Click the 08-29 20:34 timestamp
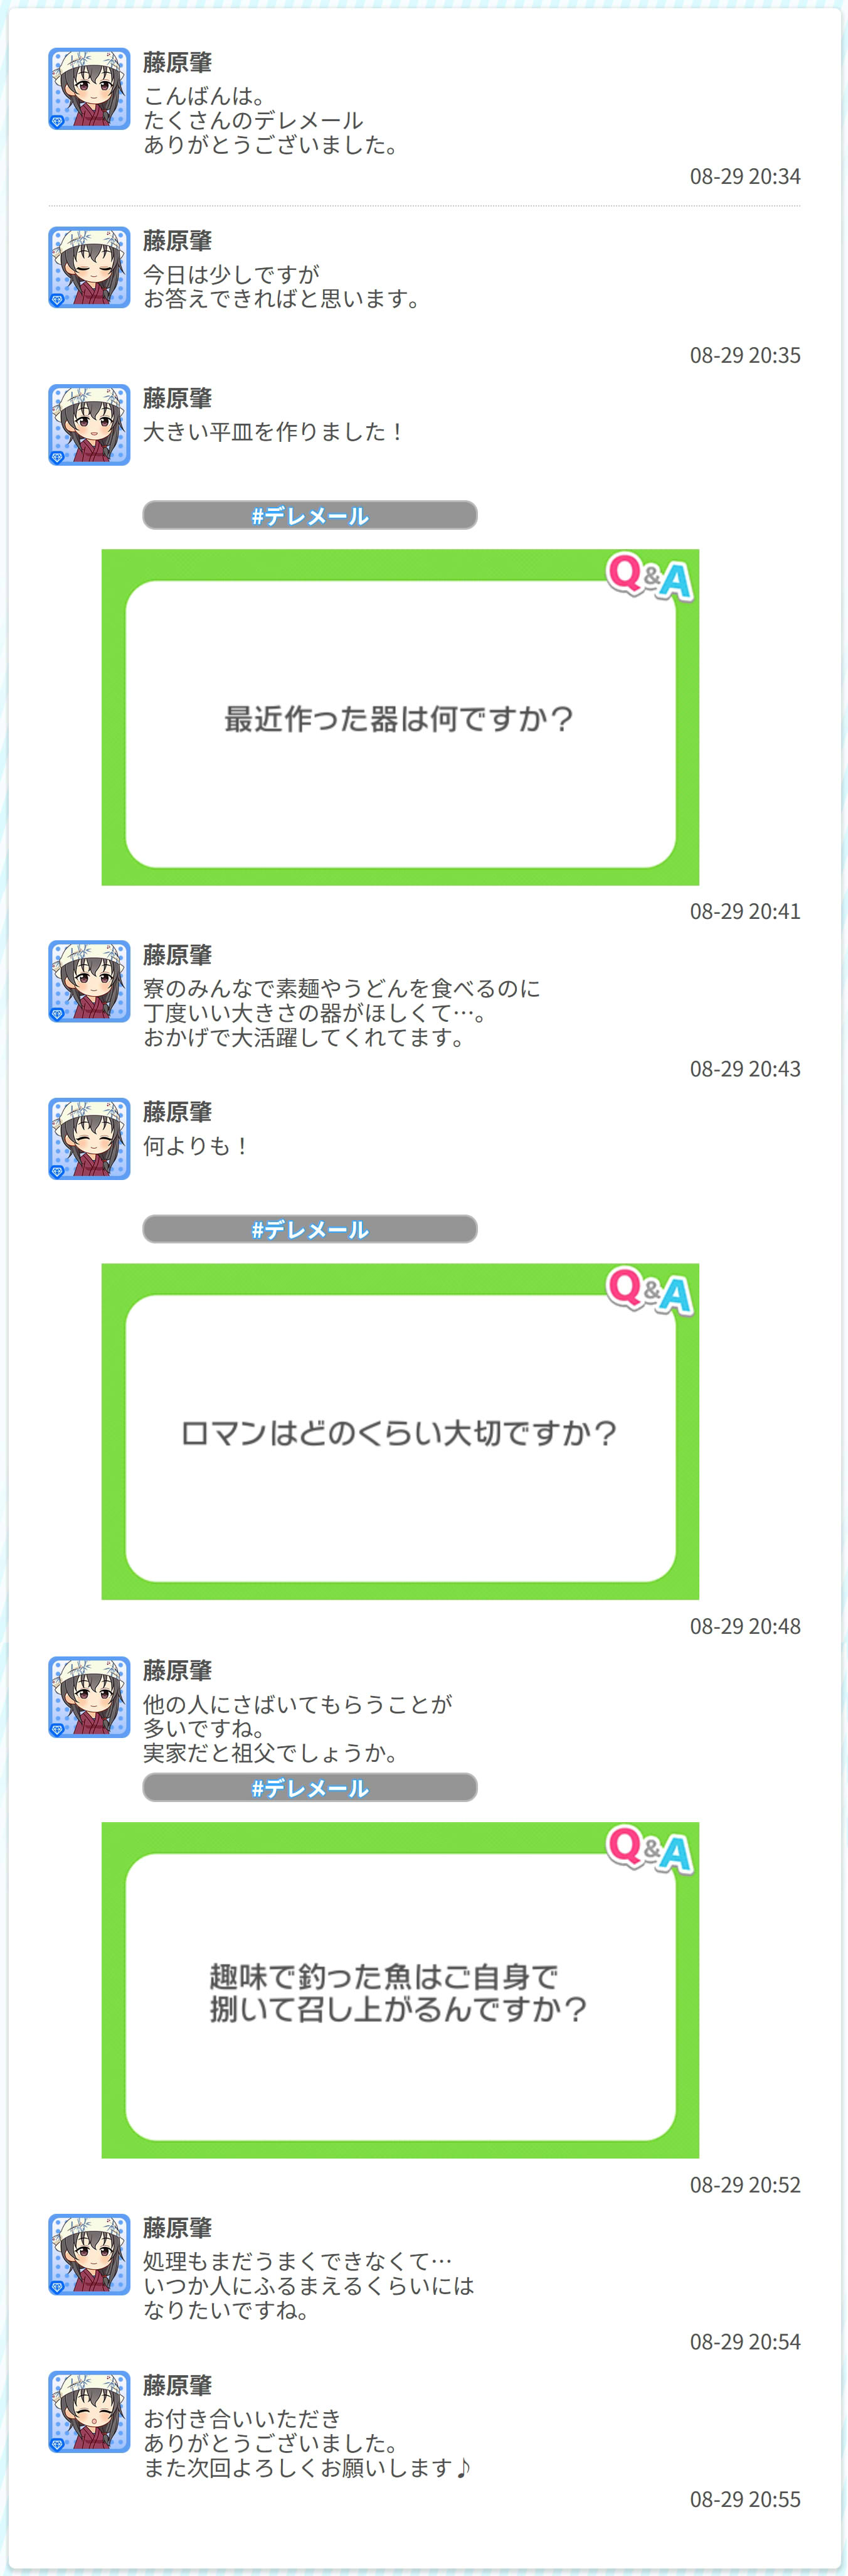The width and height of the screenshot is (848, 2576). [745, 177]
